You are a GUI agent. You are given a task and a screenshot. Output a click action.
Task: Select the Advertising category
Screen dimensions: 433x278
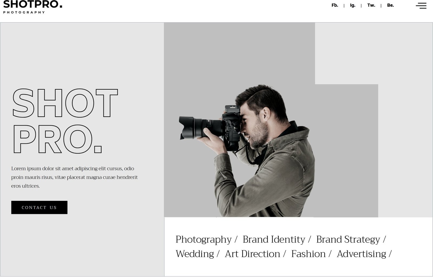point(361,254)
